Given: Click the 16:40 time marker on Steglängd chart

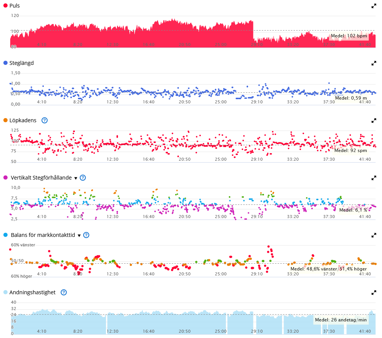Looking at the screenshot, I should (149, 102).
